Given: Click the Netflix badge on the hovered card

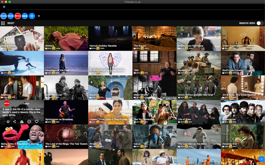Looking at the screenshot, I should tap(7, 103).
